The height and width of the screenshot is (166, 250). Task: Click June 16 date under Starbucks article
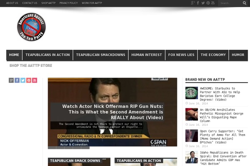(x=198, y=103)
